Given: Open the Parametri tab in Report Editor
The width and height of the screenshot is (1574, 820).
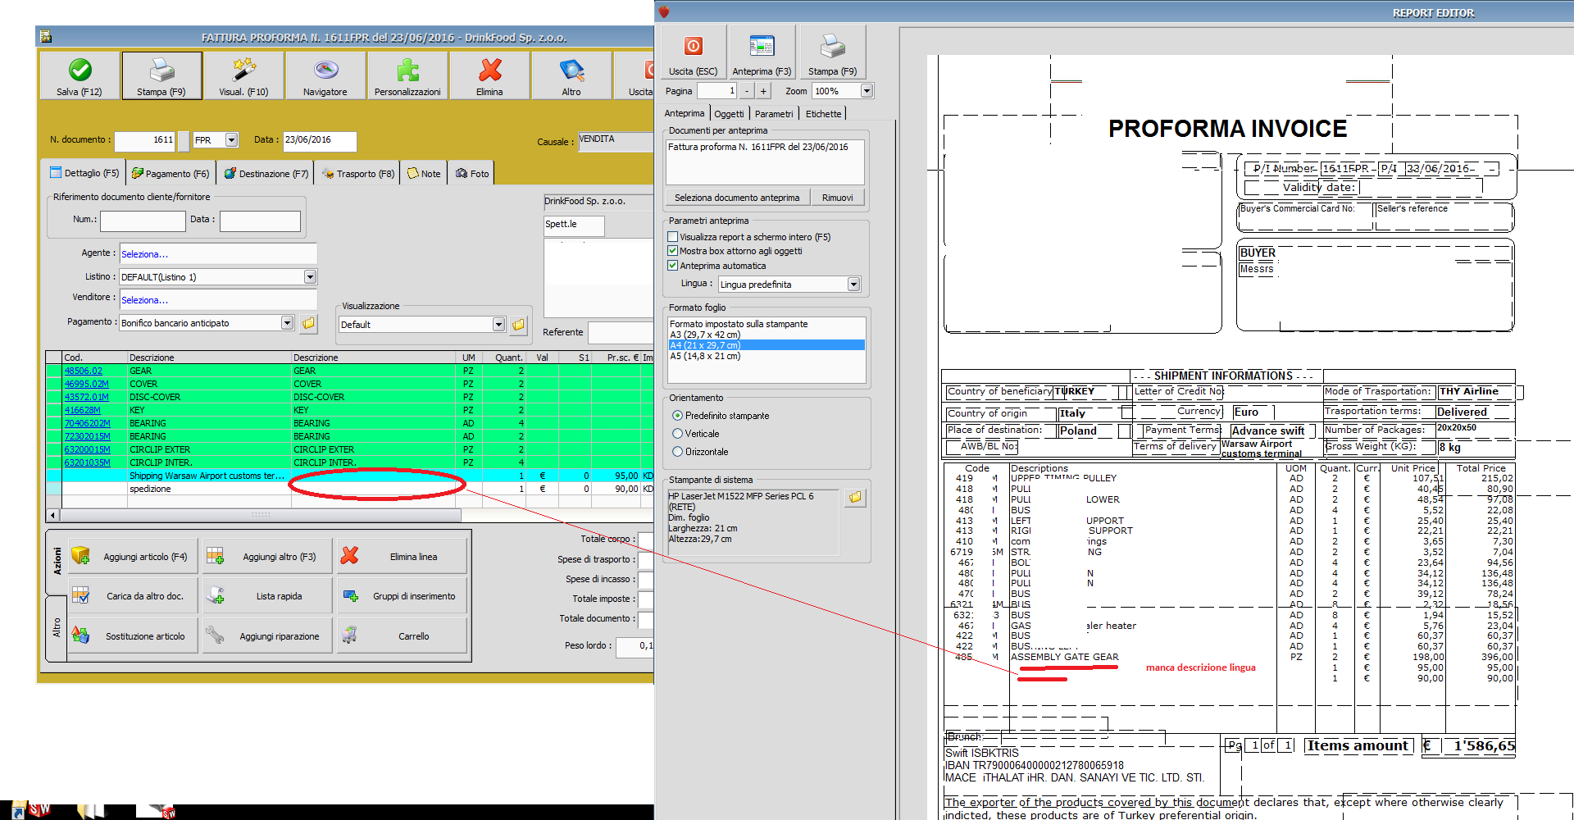Looking at the screenshot, I should (774, 114).
